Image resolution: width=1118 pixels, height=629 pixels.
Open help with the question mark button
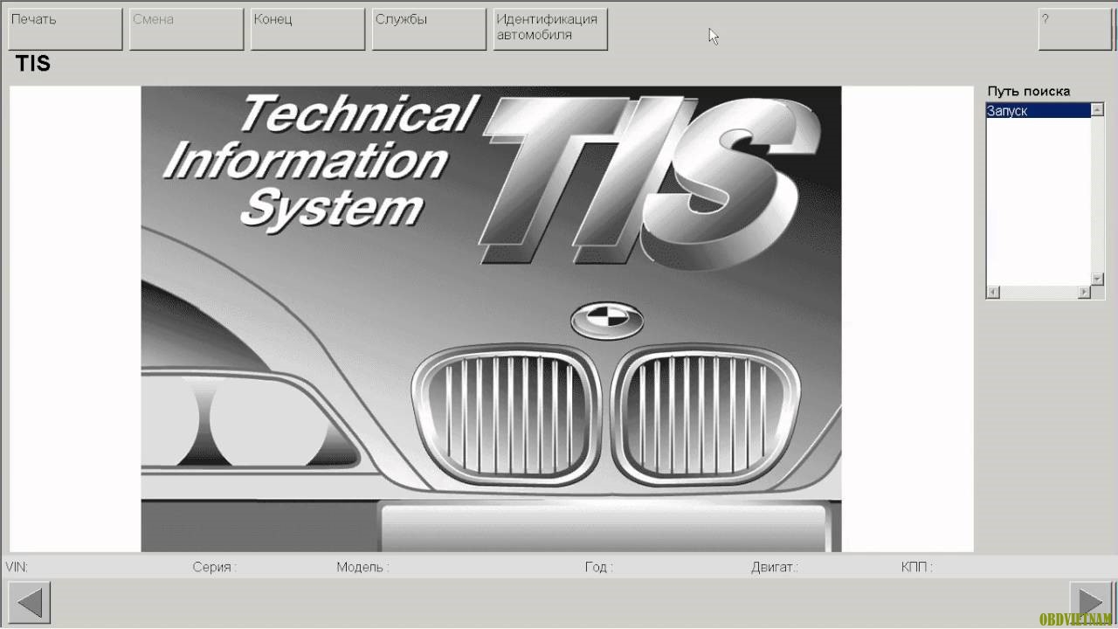pos(1073,29)
